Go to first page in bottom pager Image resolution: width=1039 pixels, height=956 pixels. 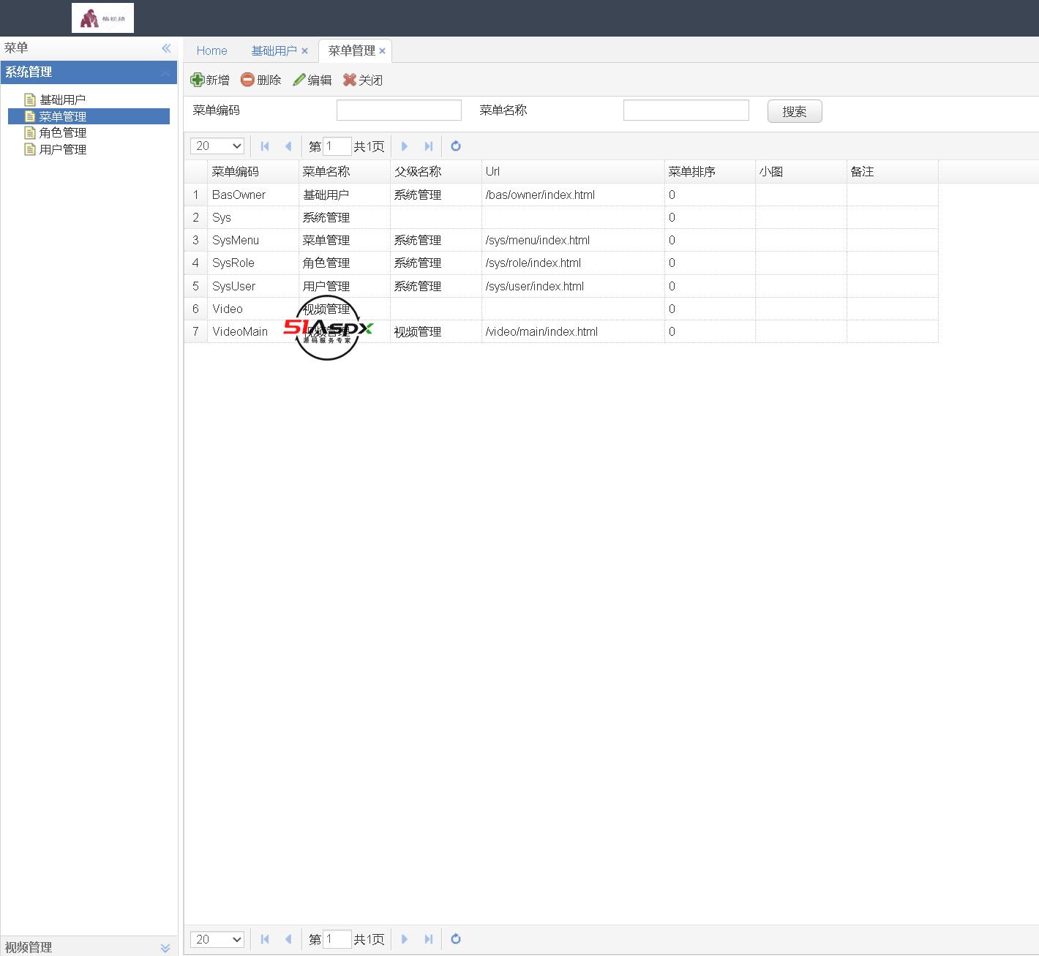(x=265, y=939)
